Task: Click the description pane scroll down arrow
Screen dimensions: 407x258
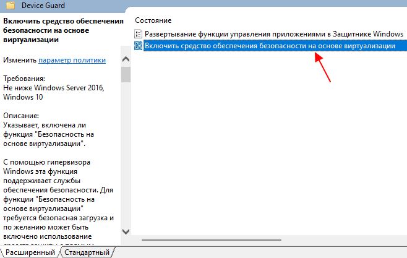Action: (x=126, y=231)
